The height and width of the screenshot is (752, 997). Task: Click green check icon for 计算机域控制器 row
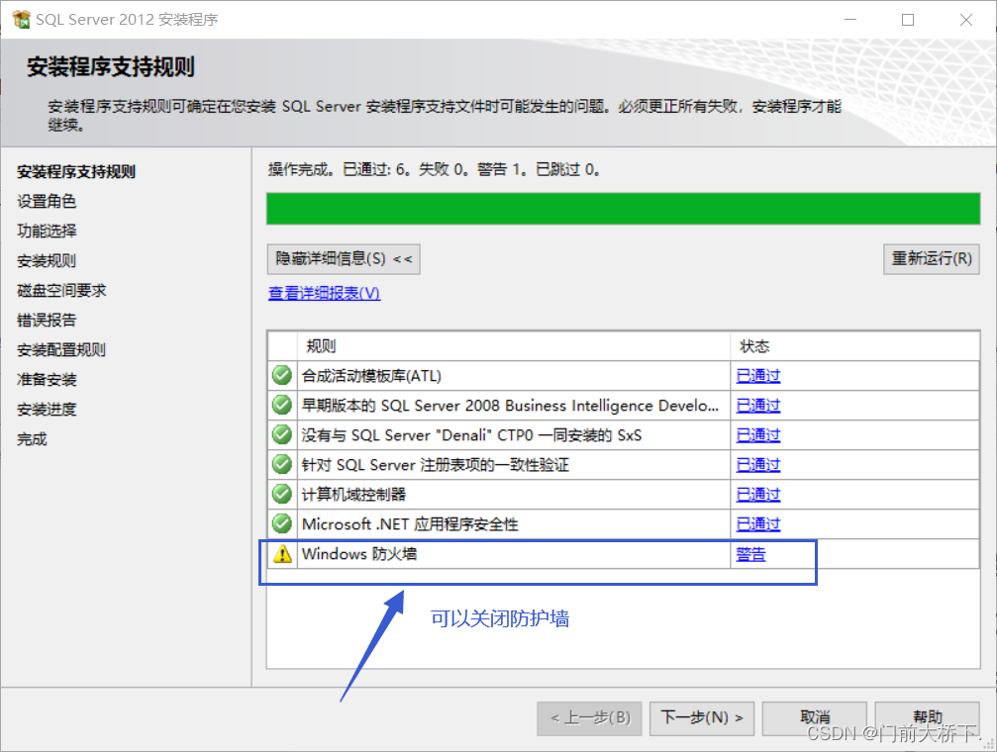tap(282, 494)
